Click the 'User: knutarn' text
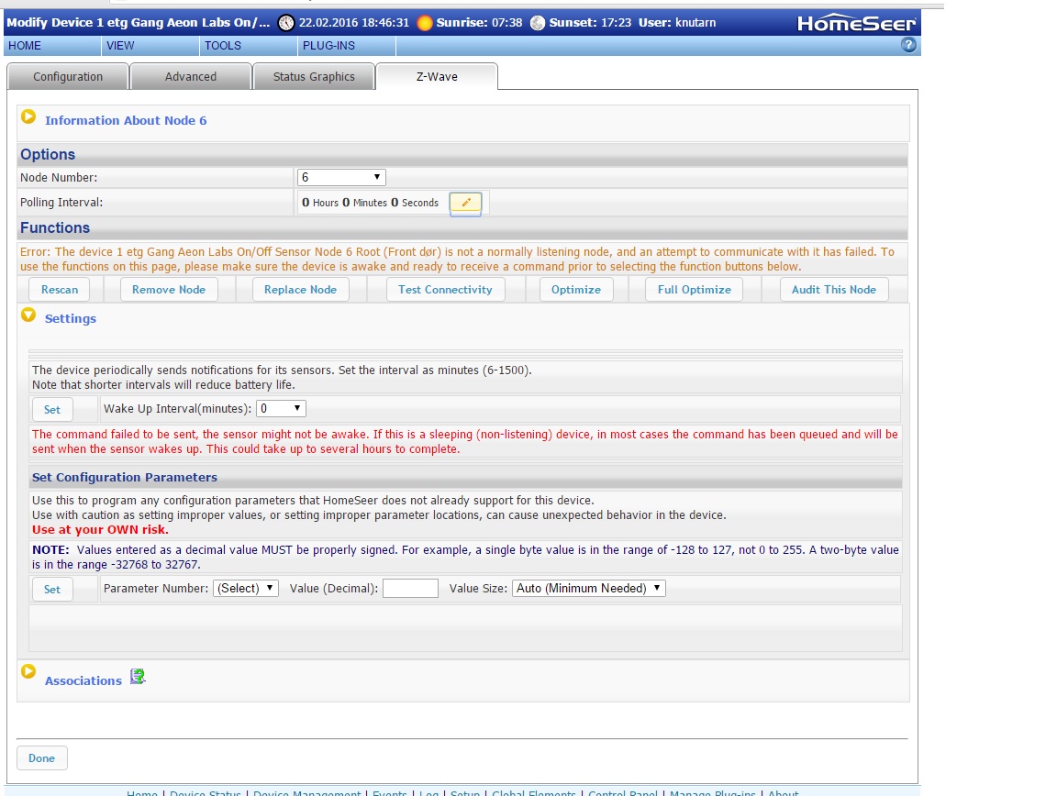 677,22
